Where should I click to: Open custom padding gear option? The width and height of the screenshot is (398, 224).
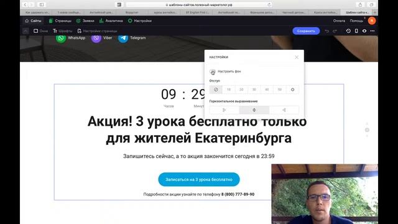pos(292,90)
